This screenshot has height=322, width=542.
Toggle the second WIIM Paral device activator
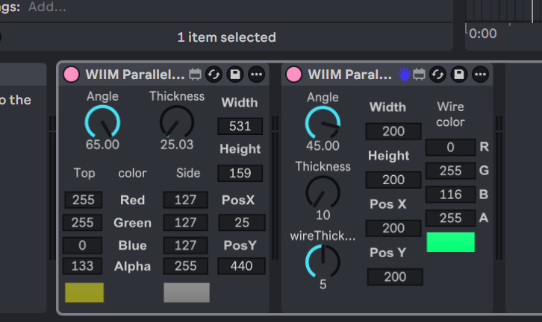(x=294, y=75)
